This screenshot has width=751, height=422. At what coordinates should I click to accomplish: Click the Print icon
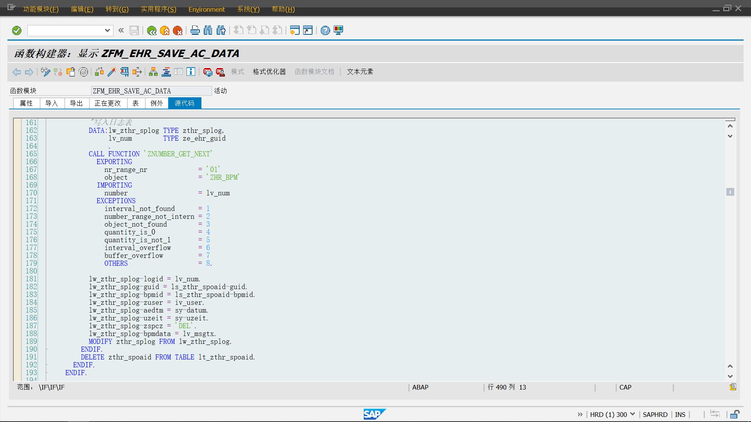195,30
